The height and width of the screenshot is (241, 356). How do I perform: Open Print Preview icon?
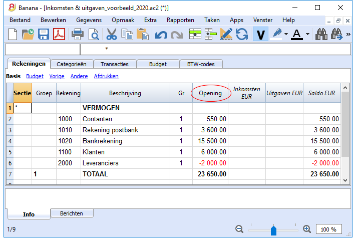coord(94,35)
